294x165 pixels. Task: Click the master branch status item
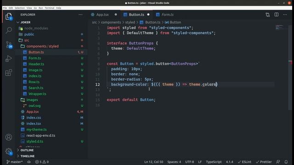pyautogui.click(x=15, y=162)
